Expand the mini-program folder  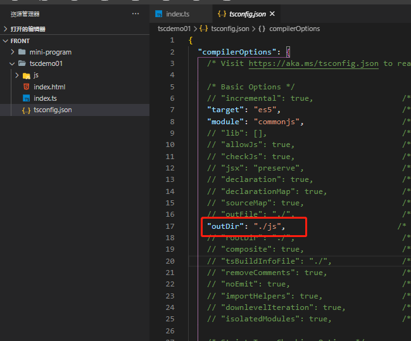[x=12, y=52]
